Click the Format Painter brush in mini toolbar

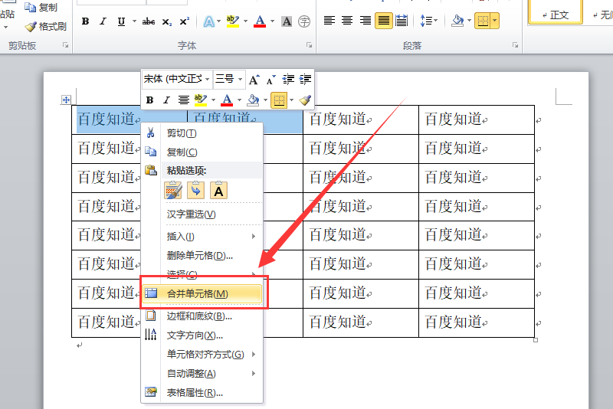(305, 100)
